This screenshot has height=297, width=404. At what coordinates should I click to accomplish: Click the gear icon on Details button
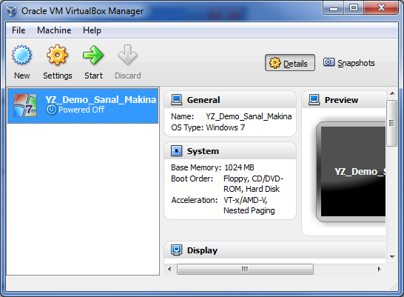pyautogui.click(x=275, y=63)
